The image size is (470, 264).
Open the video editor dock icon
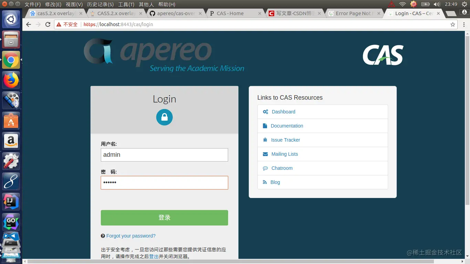(11, 100)
